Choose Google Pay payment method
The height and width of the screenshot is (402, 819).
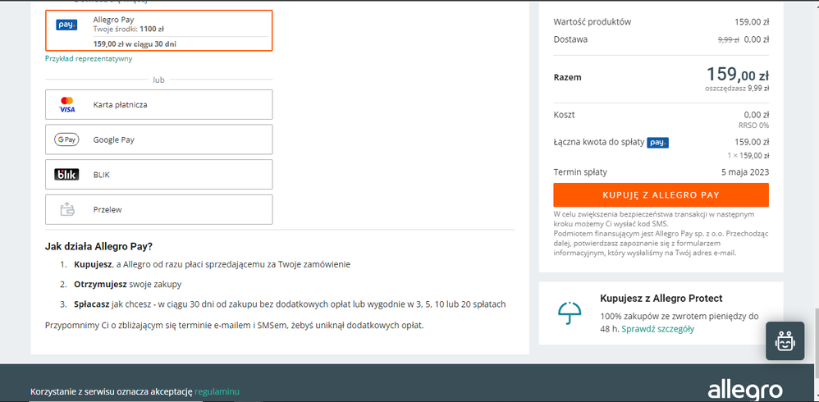[x=158, y=139]
